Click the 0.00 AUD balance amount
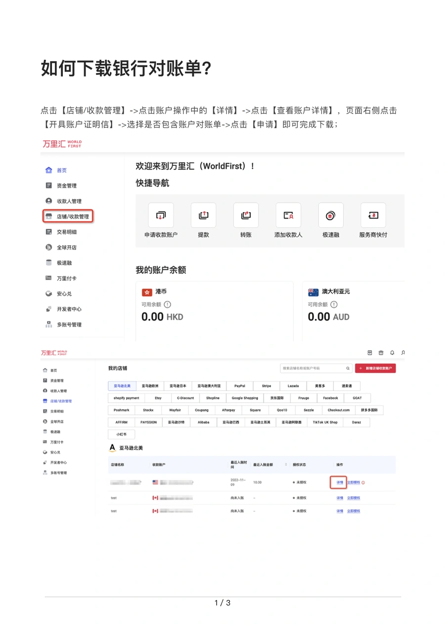Screen dimensions: 445x629 pyautogui.click(x=329, y=317)
